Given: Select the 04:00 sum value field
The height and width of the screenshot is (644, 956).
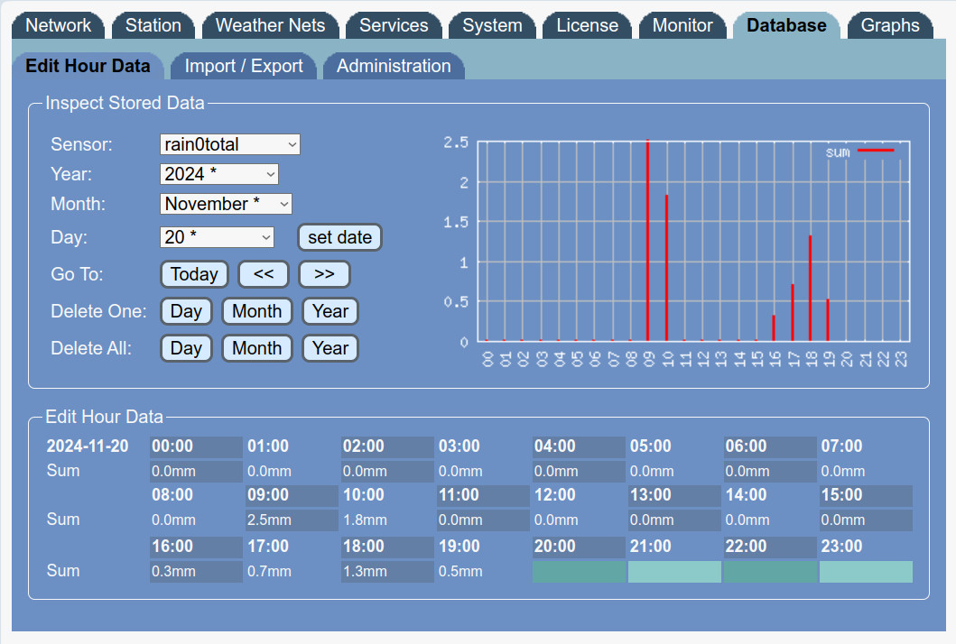Looking at the screenshot, I should [580, 472].
